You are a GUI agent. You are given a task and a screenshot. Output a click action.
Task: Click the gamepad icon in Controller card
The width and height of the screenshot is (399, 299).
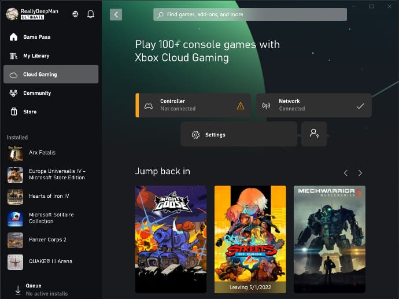[149, 106]
